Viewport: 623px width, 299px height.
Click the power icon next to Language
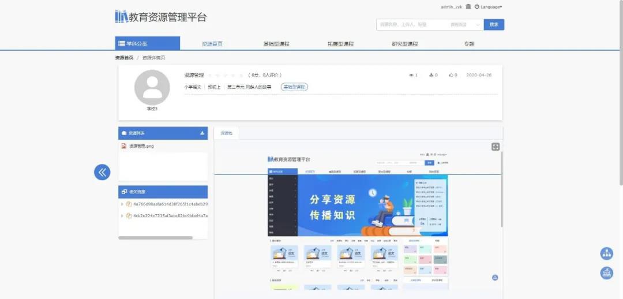[477, 7]
